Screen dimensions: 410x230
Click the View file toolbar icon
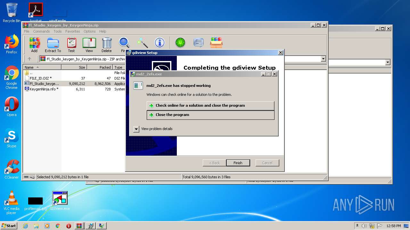click(89, 45)
